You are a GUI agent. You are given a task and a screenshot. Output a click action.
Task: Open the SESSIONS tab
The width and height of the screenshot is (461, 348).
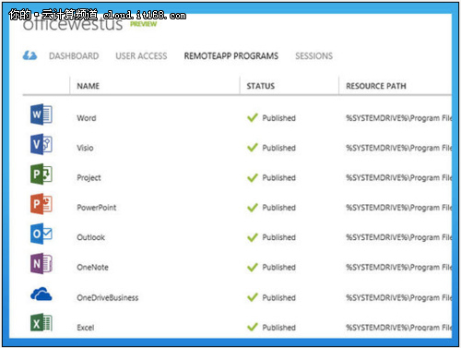point(313,56)
